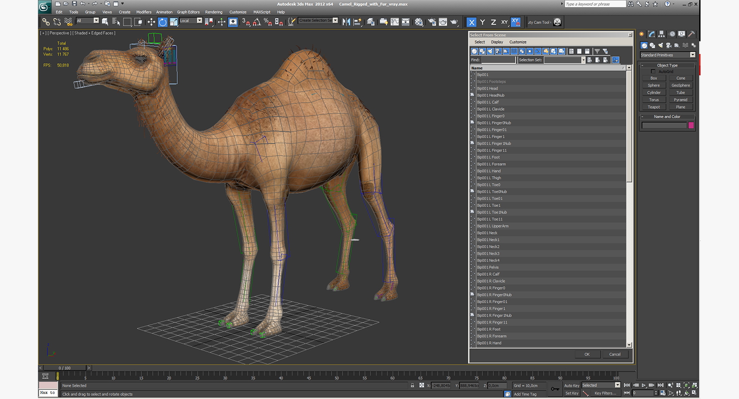Toggle the Auto Key button

[x=571, y=386]
